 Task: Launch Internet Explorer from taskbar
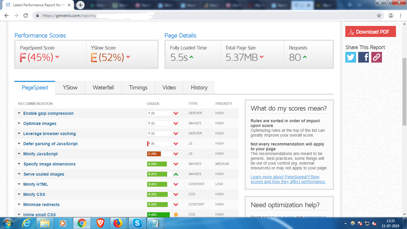click(x=27, y=223)
